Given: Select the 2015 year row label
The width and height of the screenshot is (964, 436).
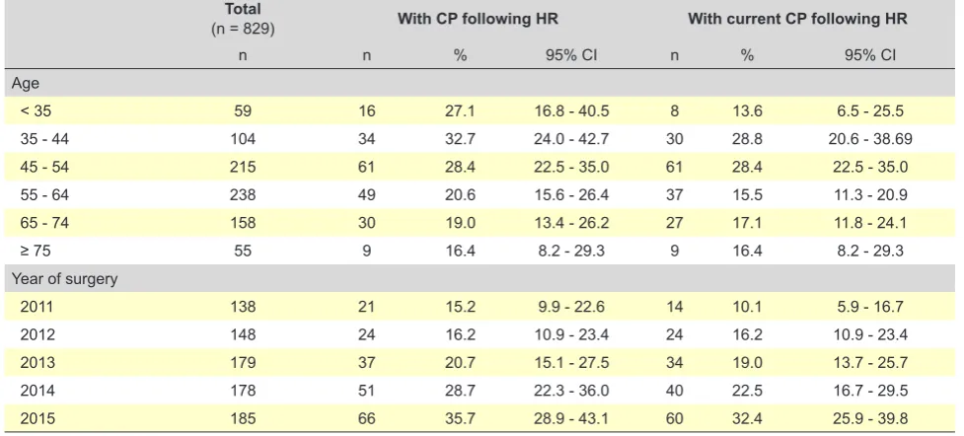Looking at the screenshot, I should [37, 419].
